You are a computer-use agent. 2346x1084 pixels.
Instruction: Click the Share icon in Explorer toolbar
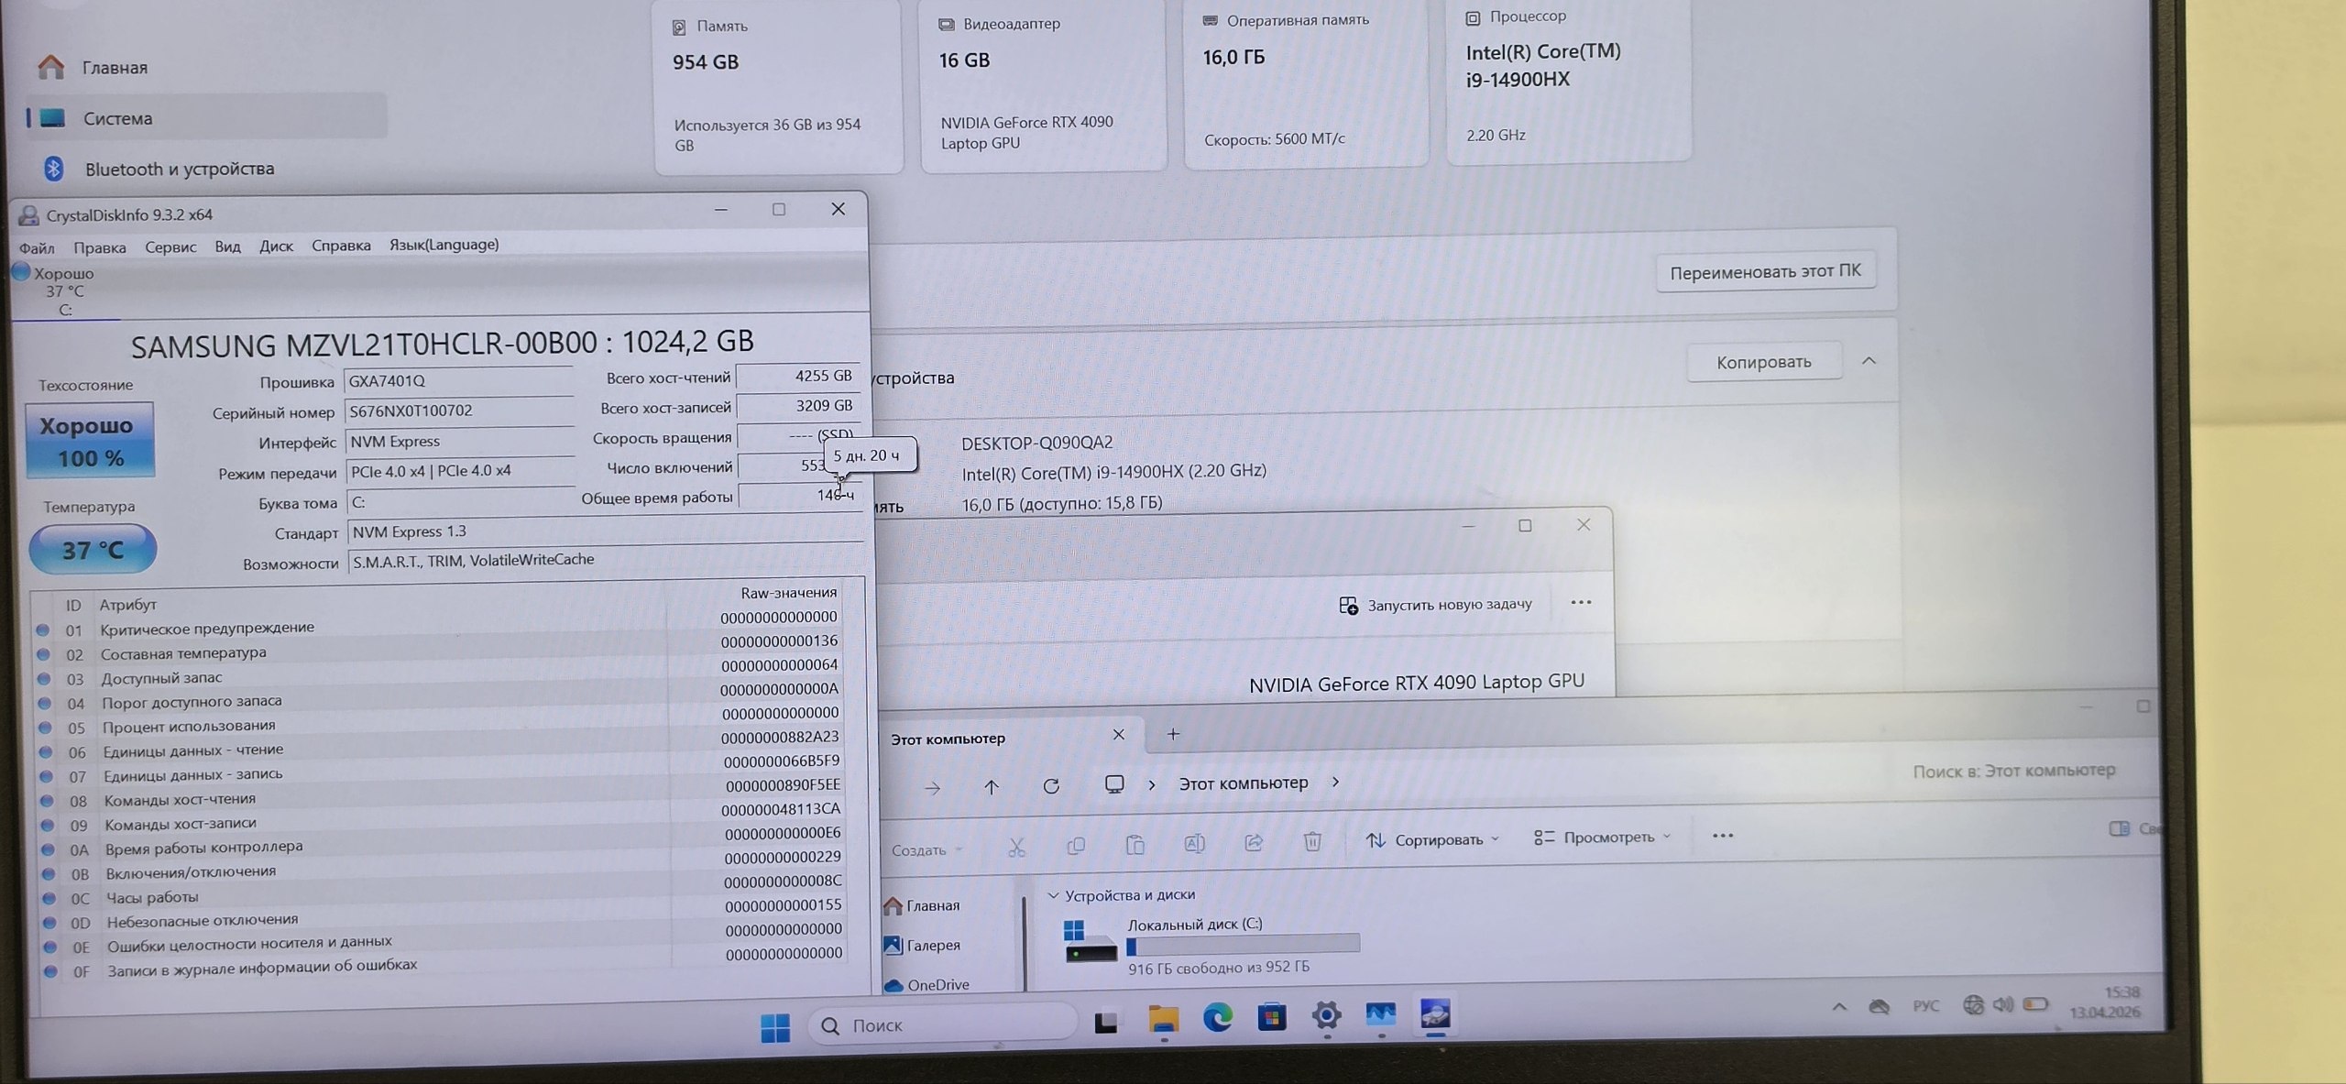coord(1253,840)
